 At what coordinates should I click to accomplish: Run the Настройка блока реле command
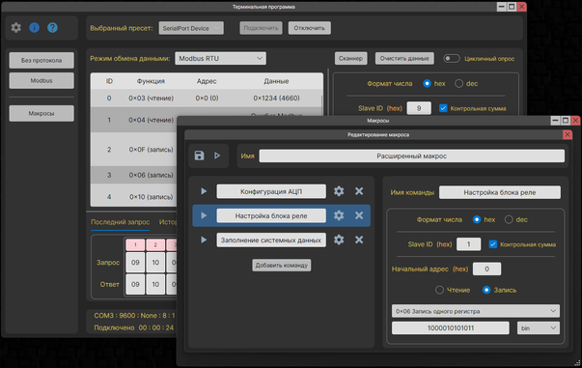(x=204, y=215)
